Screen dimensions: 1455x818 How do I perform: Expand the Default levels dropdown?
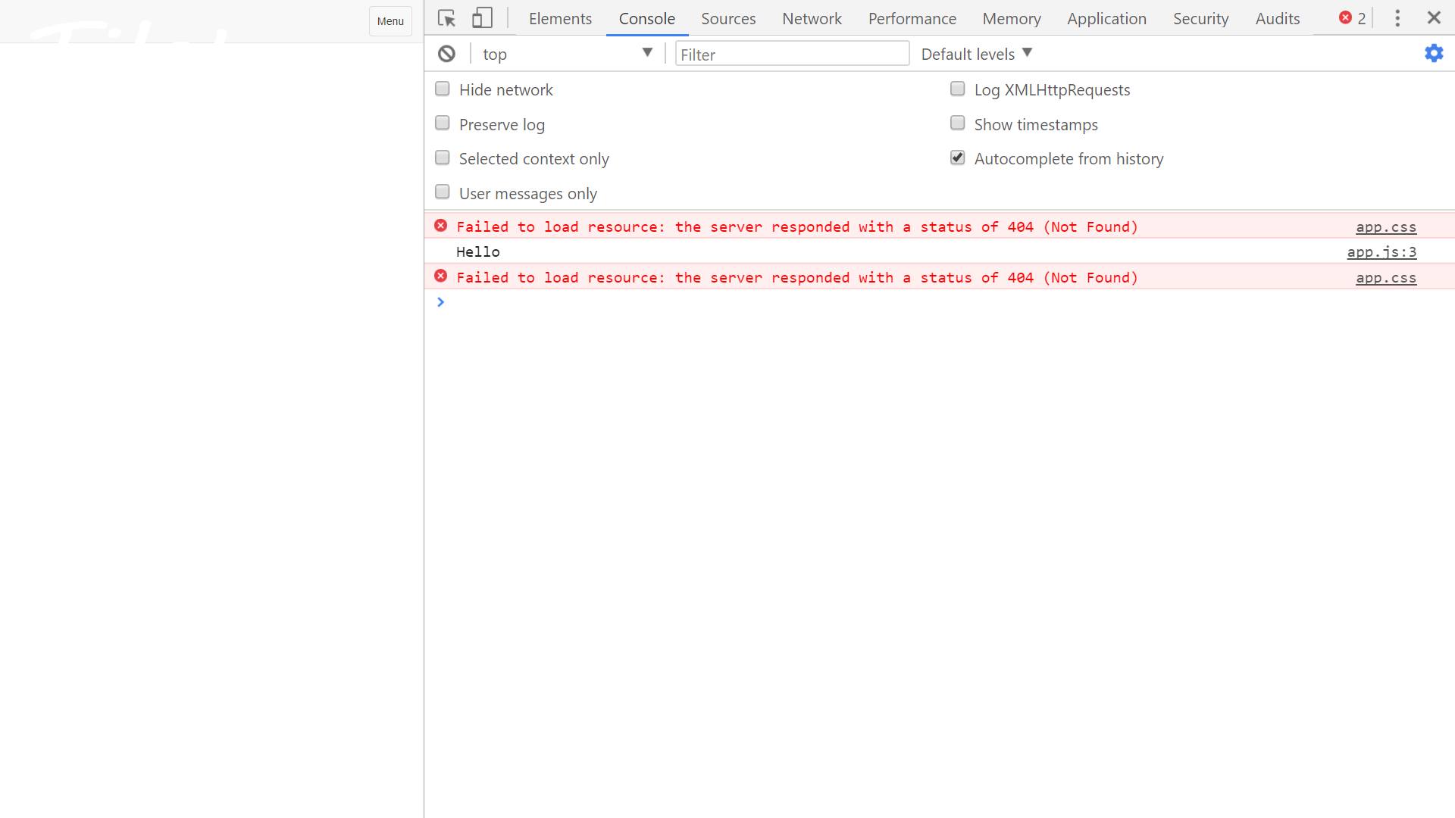click(x=977, y=54)
